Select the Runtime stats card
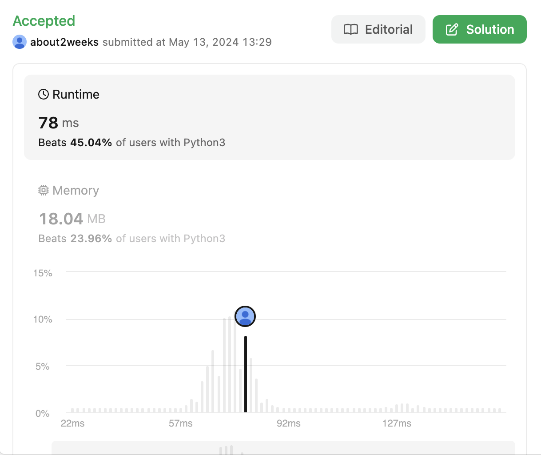This screenshot has height=455, width=541. pyautogui.click(x=269, y=117)
